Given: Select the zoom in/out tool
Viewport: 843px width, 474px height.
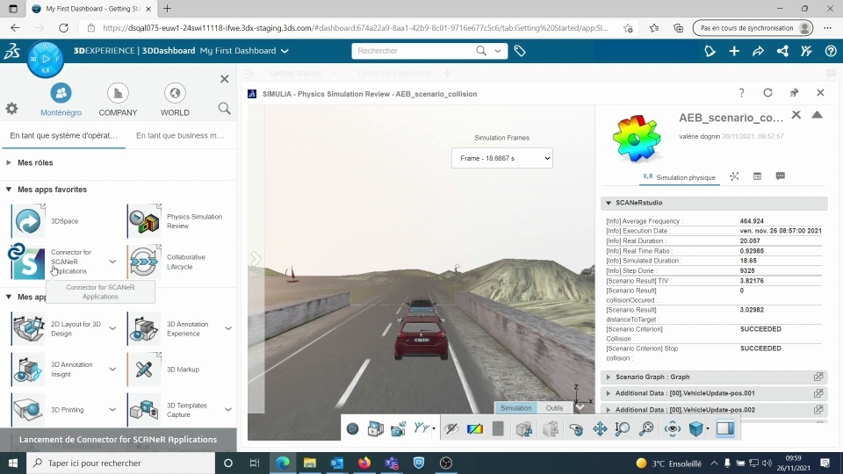Looking at the screenshot, I should click(x=623, y=429).
